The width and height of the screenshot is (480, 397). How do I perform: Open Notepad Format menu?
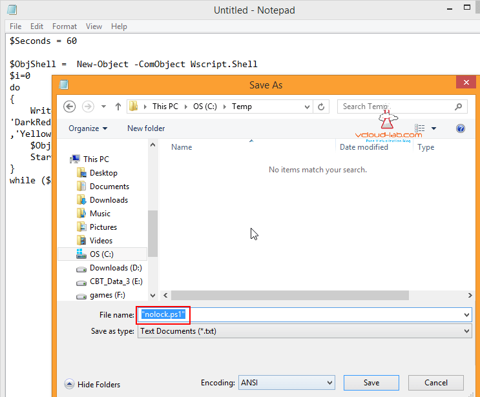coord(65,26)
